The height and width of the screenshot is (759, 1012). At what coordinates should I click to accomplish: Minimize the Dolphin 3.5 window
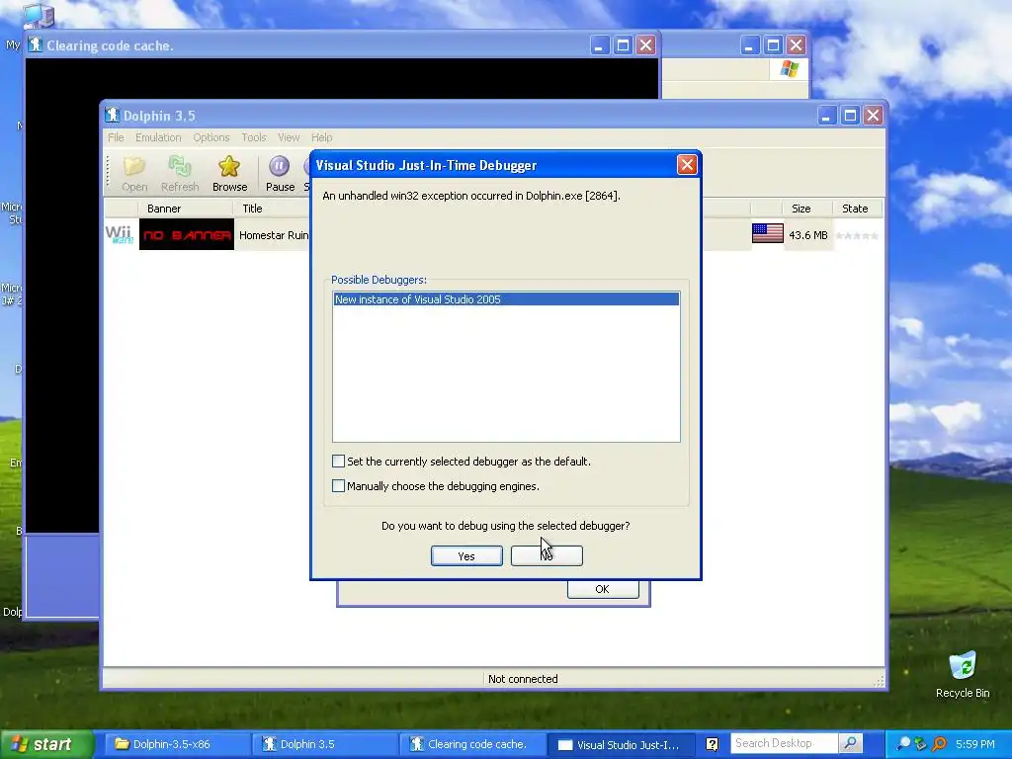(x=827, y=116)
